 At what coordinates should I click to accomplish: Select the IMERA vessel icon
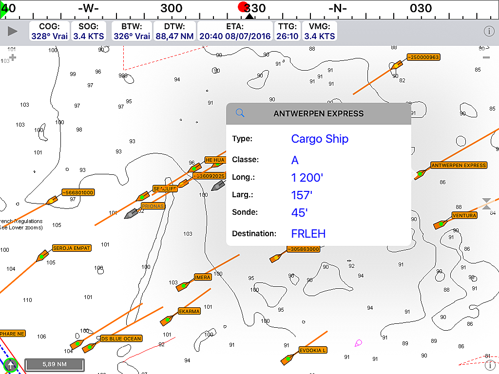click(183, 286)
